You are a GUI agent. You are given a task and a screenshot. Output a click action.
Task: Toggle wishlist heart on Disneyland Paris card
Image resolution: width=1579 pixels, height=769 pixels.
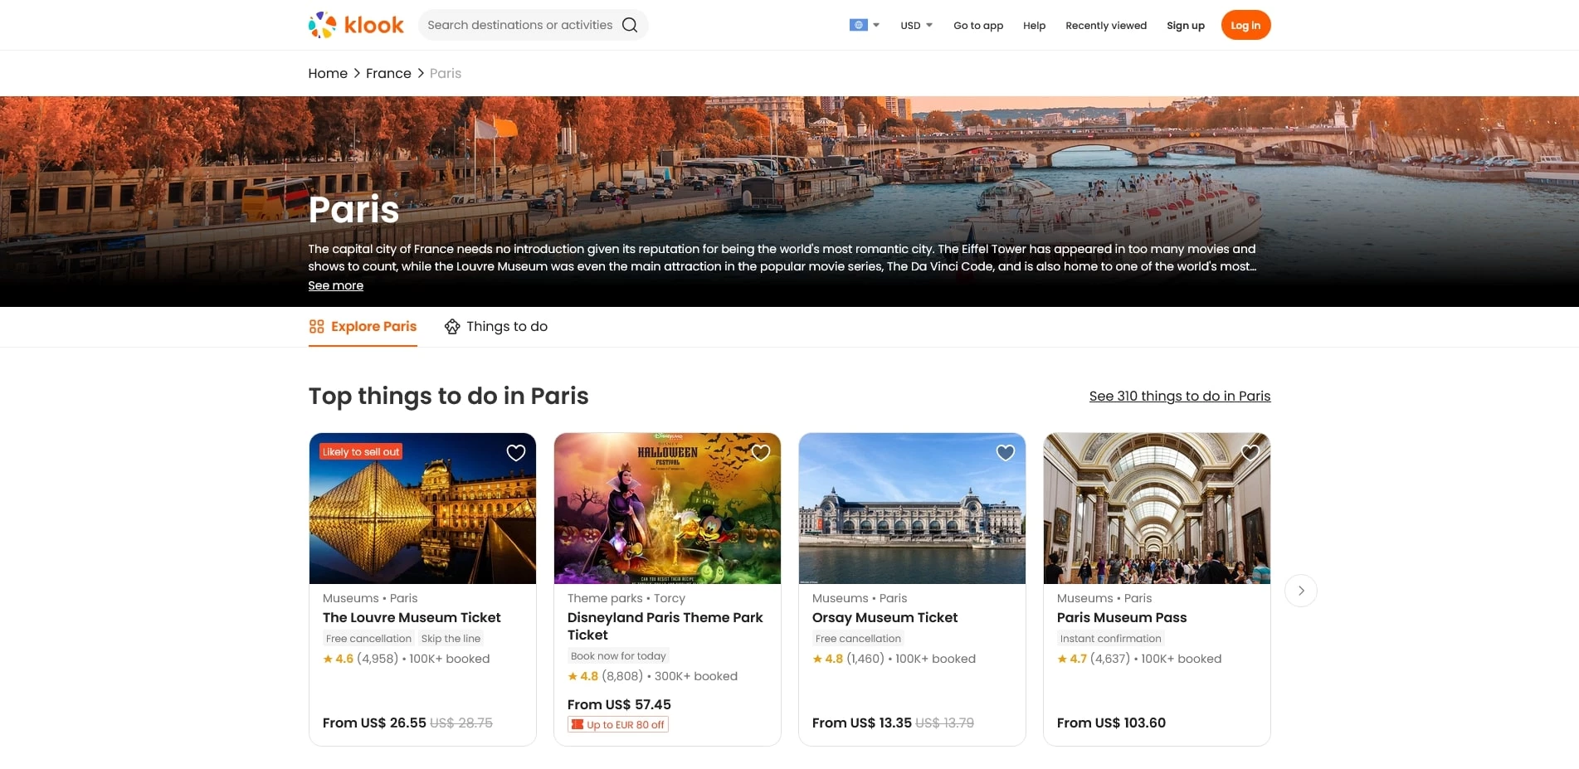761,453
